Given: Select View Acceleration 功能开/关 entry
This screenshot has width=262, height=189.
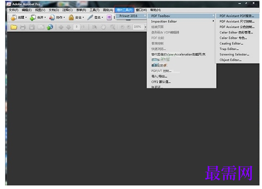Looking at the screenshot, I should coord(181,54).
